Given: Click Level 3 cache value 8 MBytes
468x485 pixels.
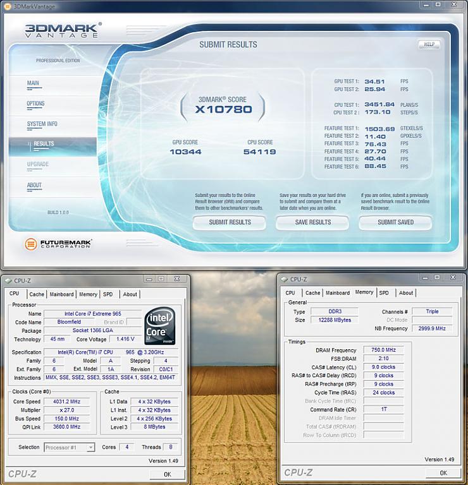Looking at the screenshot, I should point(154,427).
